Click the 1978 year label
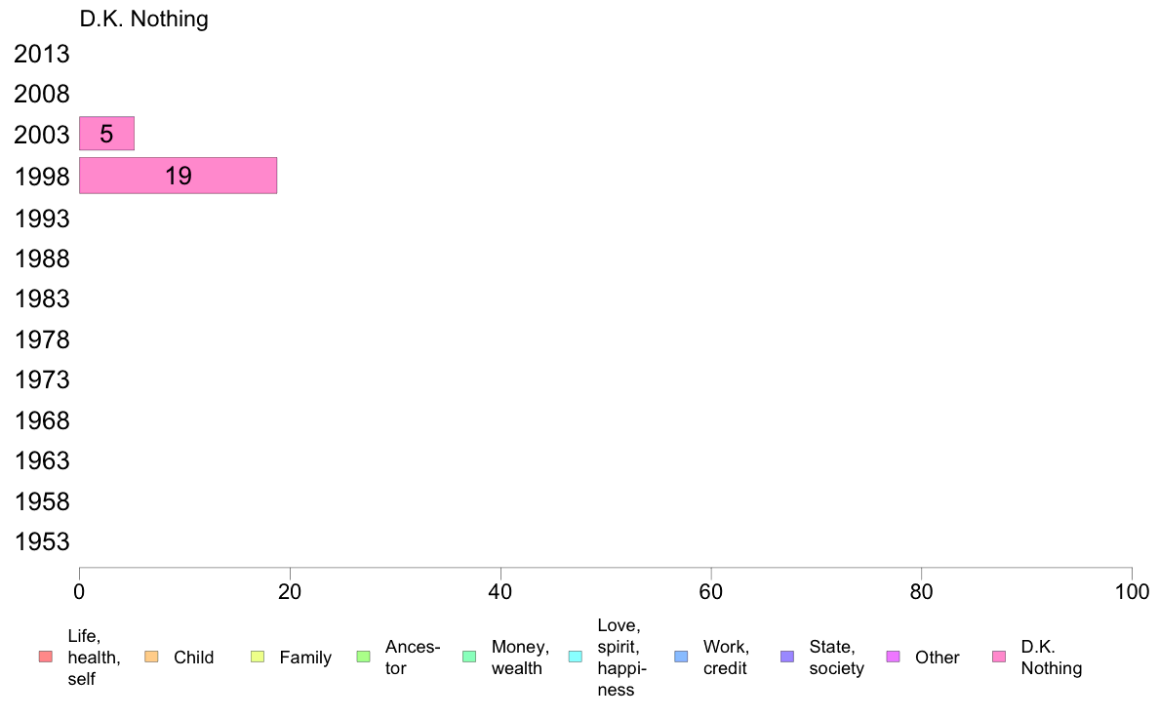1159x718 pixels. (x=42, y=340)
